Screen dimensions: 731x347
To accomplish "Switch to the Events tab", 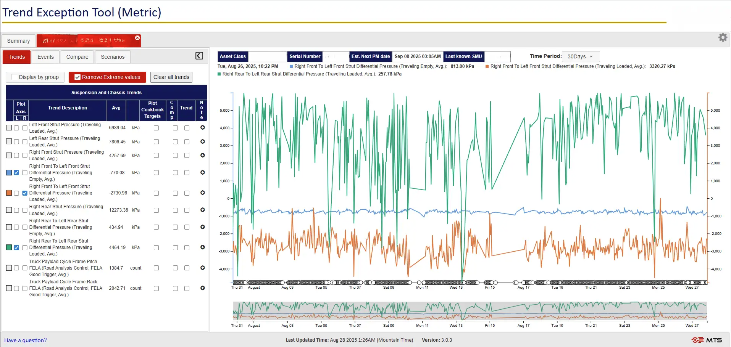I will (x=45, y=56).
